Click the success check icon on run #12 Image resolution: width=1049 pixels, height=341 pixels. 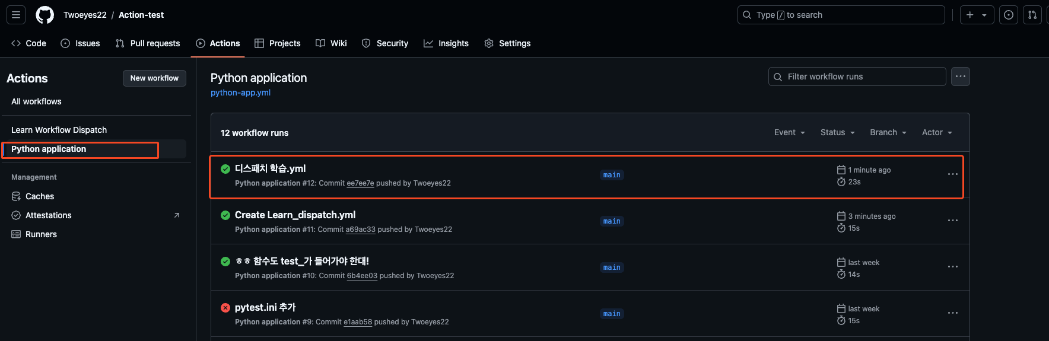click(x=225, y=169)
